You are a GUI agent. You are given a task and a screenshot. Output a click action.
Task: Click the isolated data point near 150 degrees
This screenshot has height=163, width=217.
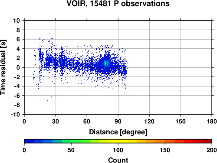[181, 90]
